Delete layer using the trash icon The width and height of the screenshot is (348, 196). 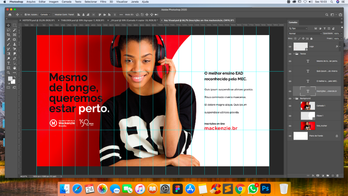[337, 176]
